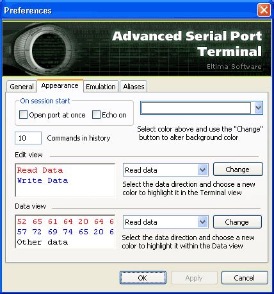Close the Preferences window
The height and width of the screenshot is (294, 274).
coord(264,10)
